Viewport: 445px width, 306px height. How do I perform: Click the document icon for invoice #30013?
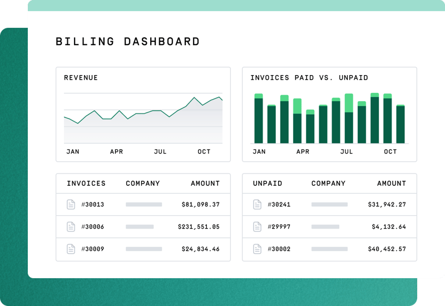tap(71, 204)
